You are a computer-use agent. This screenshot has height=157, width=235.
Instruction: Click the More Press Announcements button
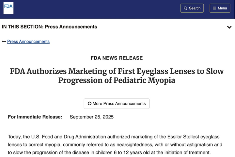click(117, 103)
